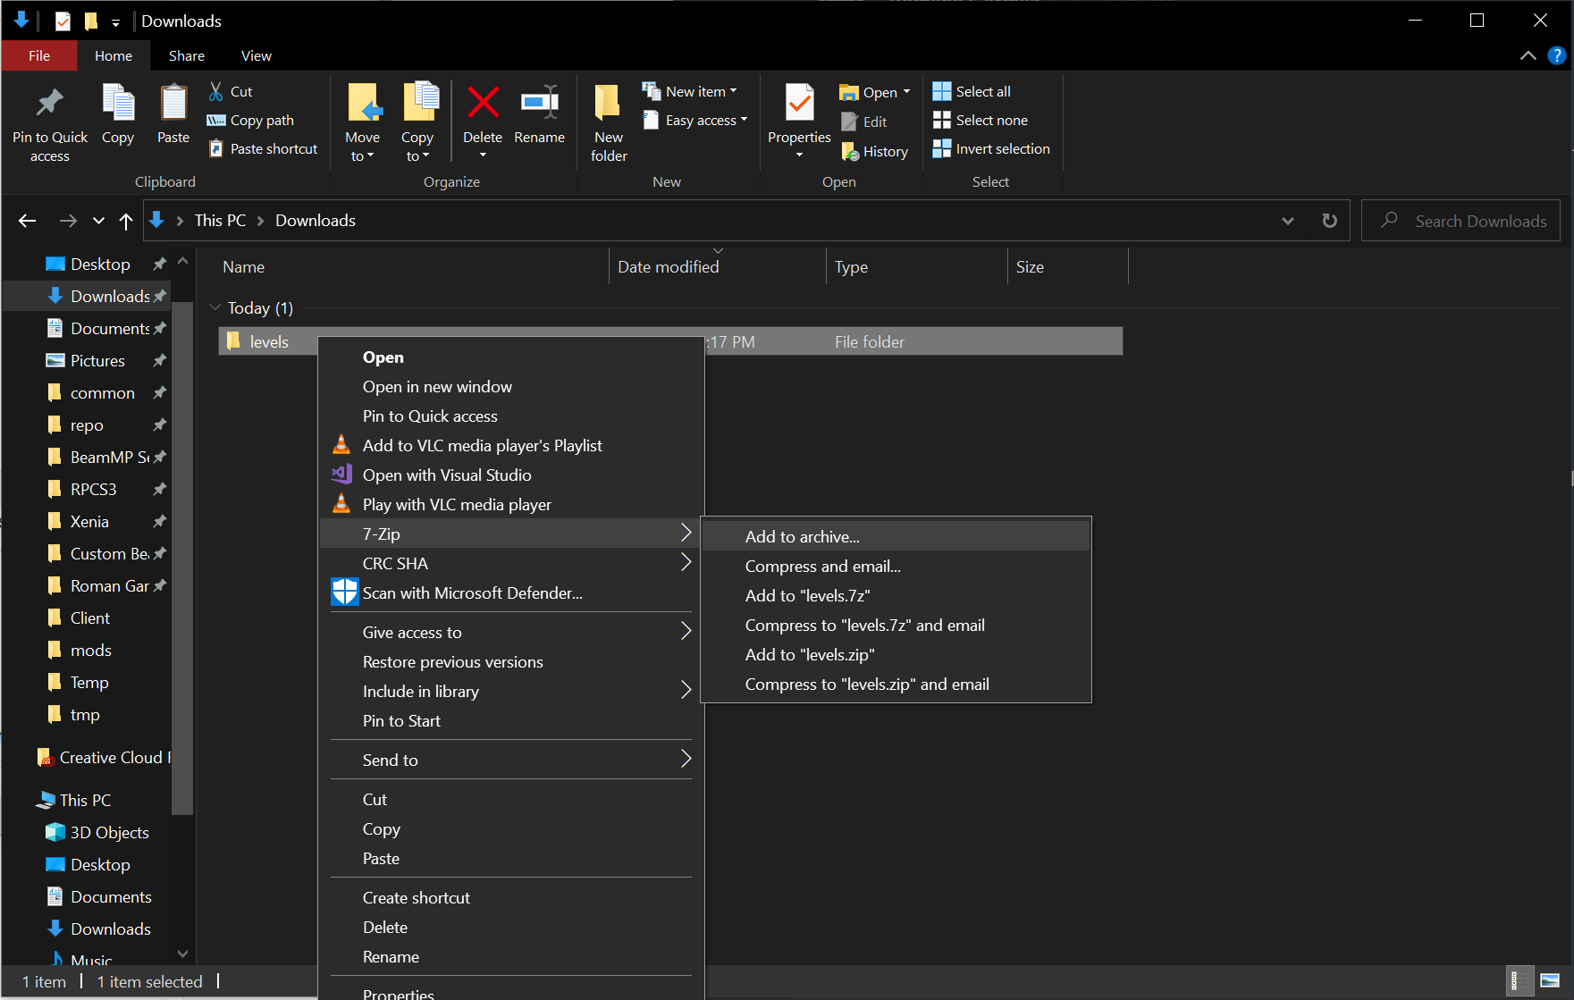Click the Properties checkmark icon in ribbon
This screenshot has height=1000, width=1574.
[799, 104]
